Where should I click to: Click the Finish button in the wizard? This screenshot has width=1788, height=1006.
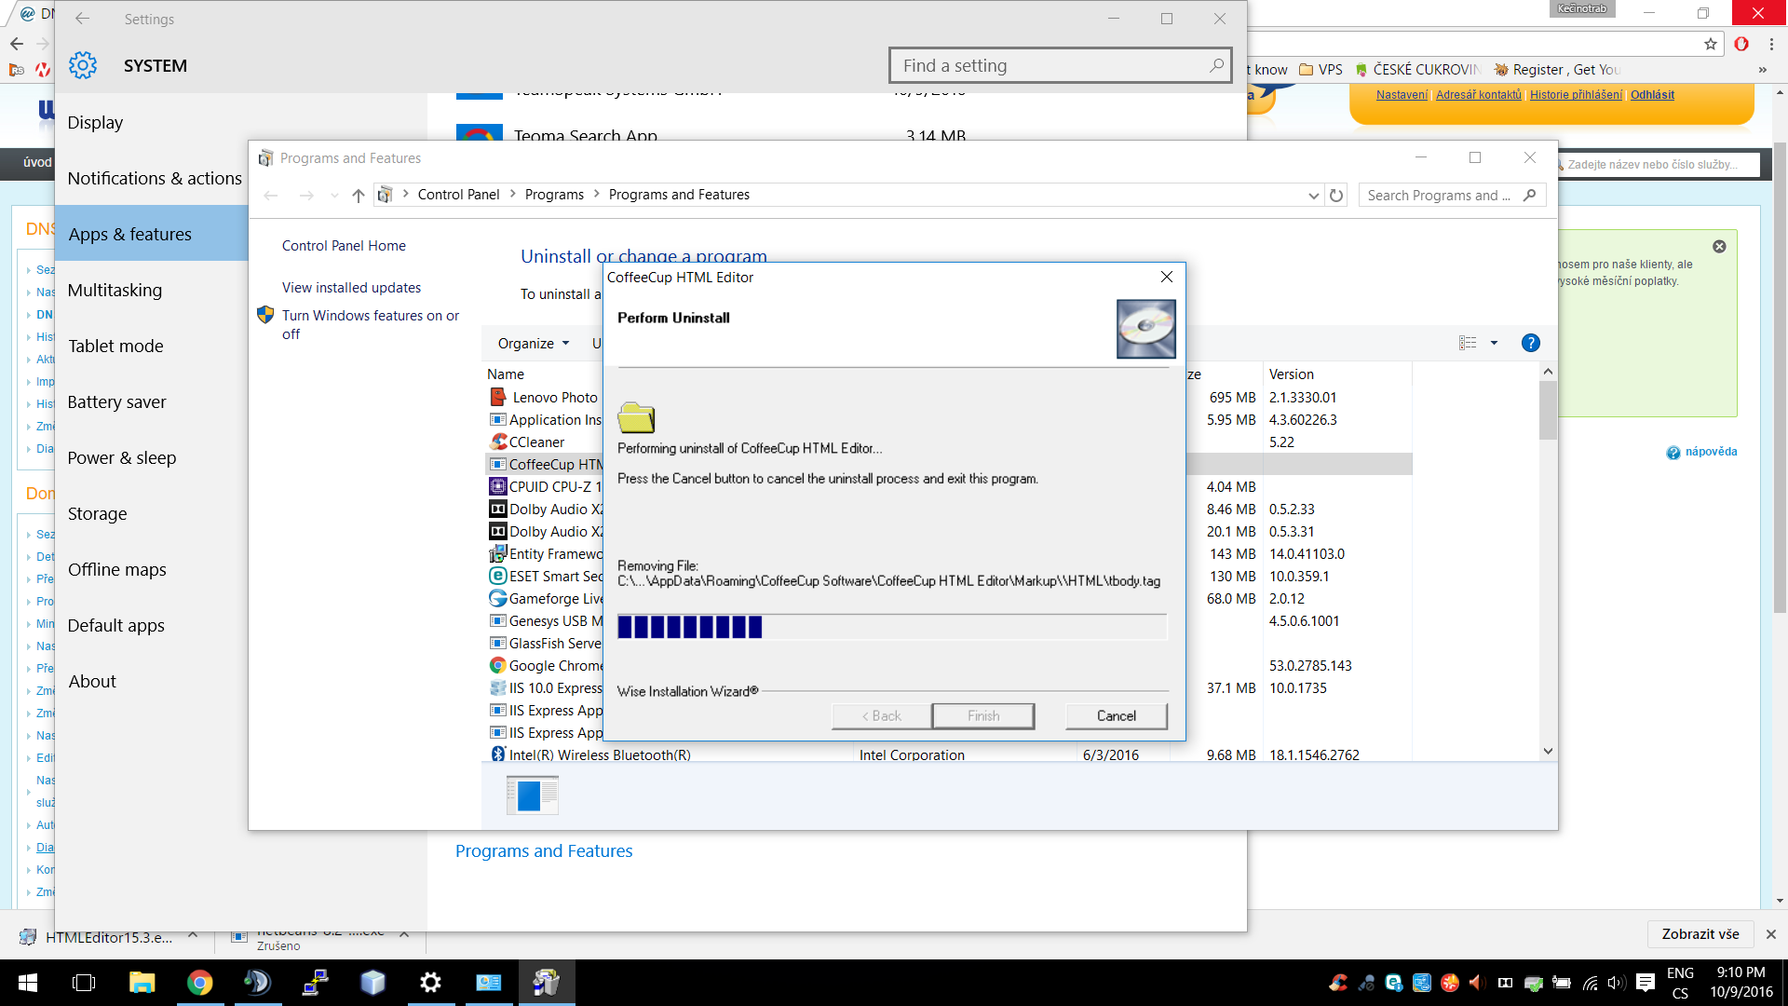pos(982,715)
